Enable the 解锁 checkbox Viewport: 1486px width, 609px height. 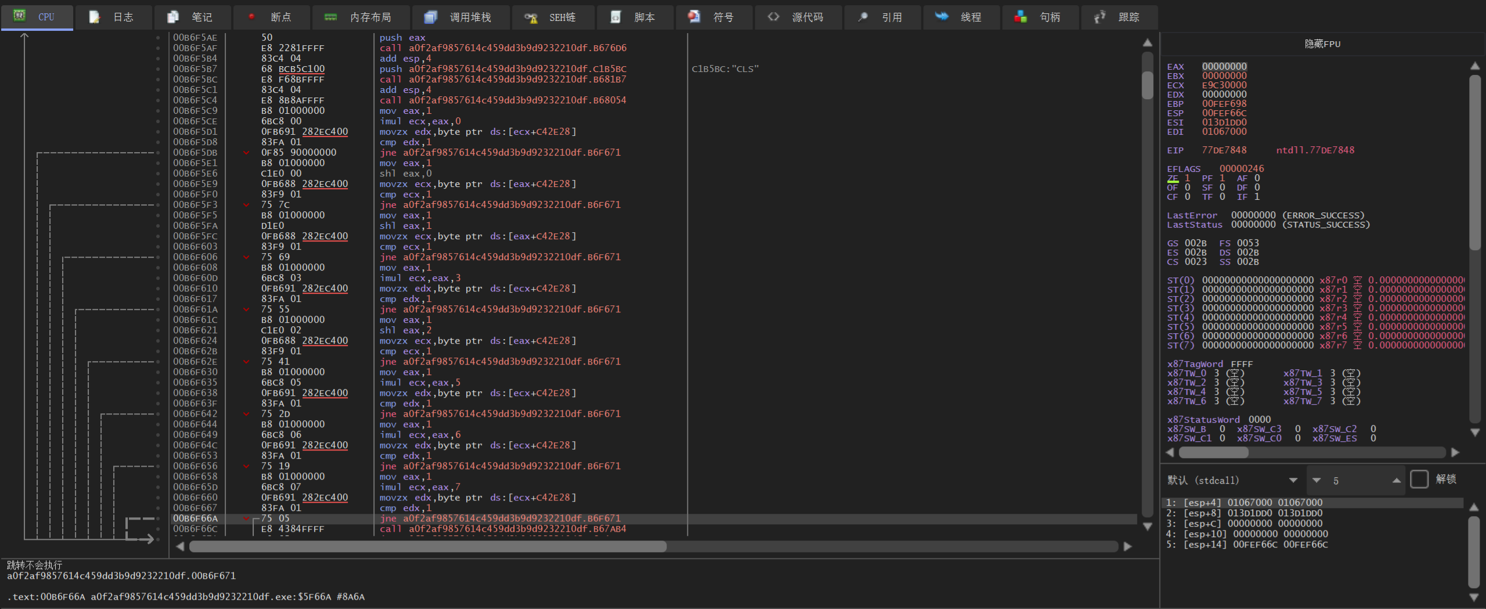coord(1419,480)
